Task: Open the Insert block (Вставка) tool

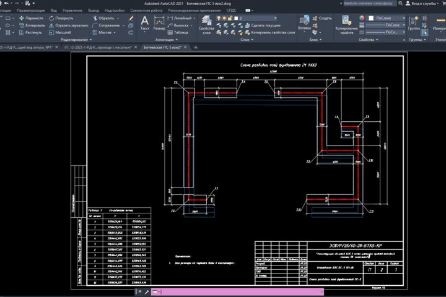Action: (x=304, y=23)
